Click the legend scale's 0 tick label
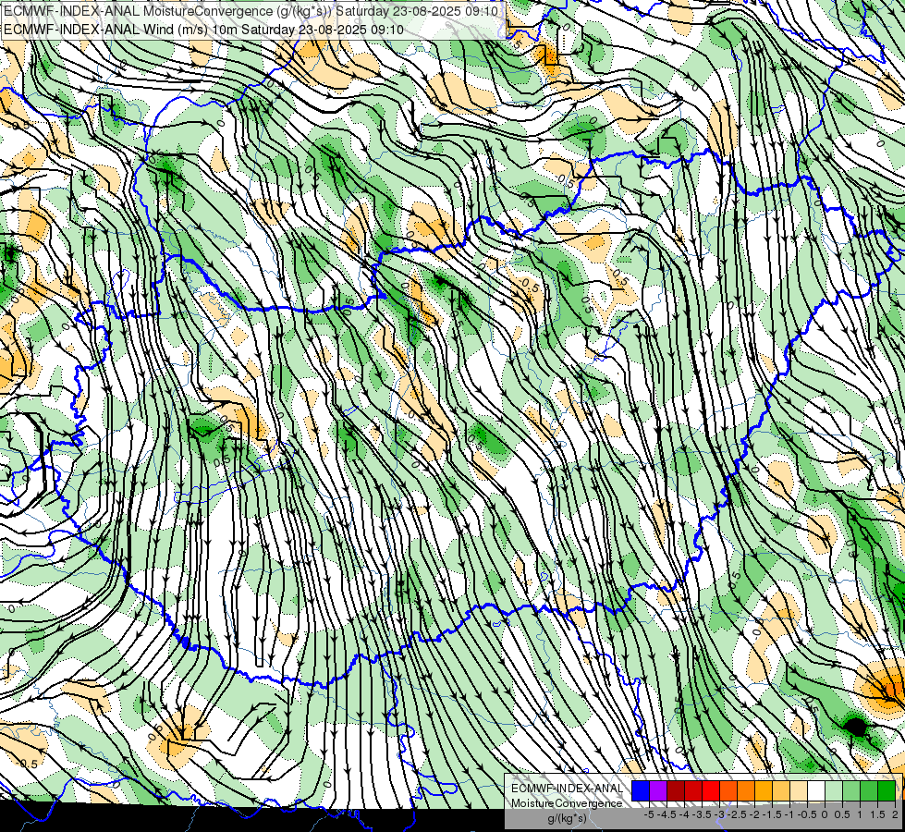905x832 pixels. [x=825, y=814]
